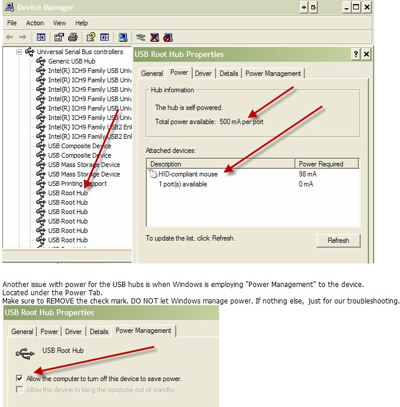The image size is (400, 407).
Task: Open the Action menu
Action: pos(35,23)
